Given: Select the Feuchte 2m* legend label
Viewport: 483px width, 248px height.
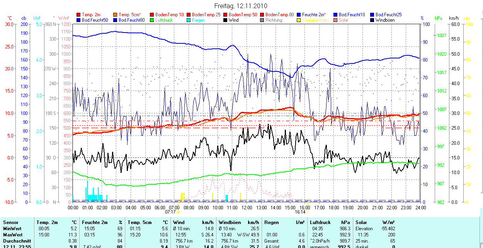Looking at the screenshot, I should click(x=314, y=15).
